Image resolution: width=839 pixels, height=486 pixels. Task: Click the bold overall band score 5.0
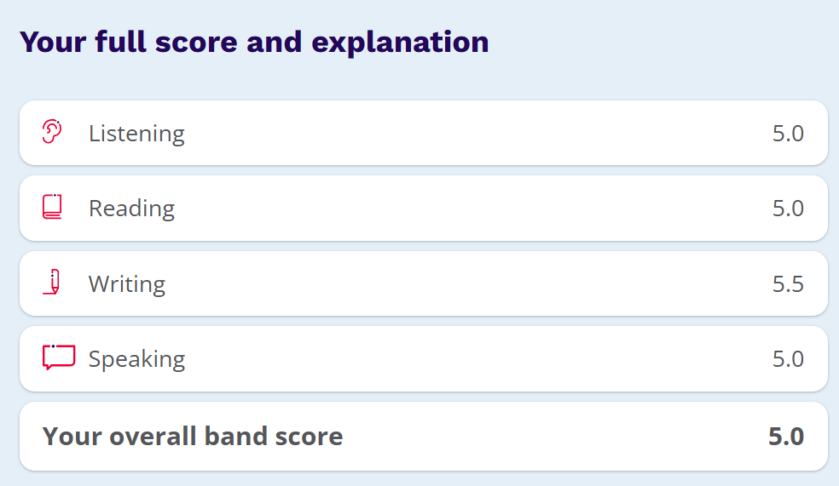coord(786,437)
